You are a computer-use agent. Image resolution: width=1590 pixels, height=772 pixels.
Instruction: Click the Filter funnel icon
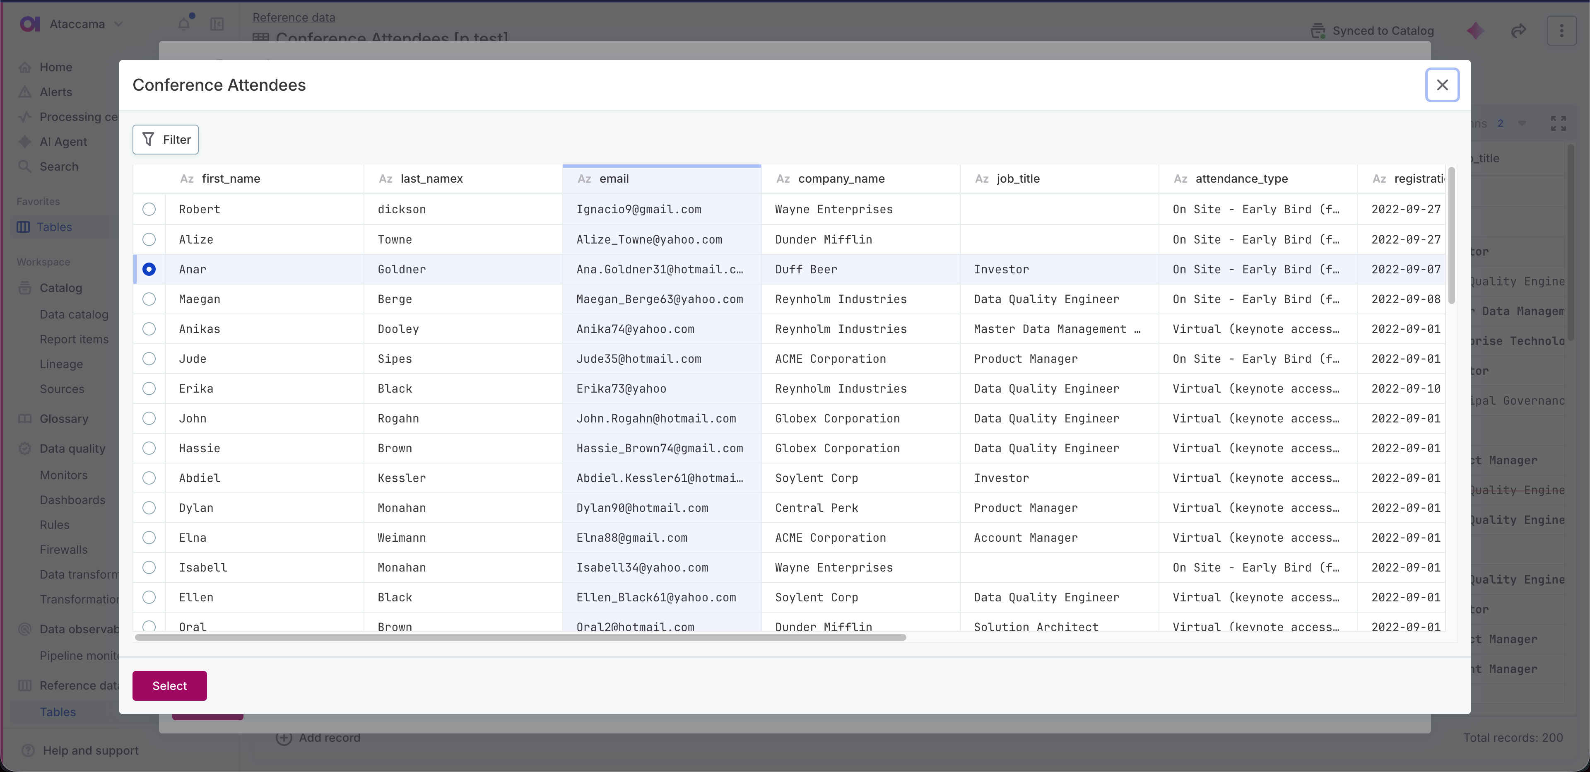148,139
